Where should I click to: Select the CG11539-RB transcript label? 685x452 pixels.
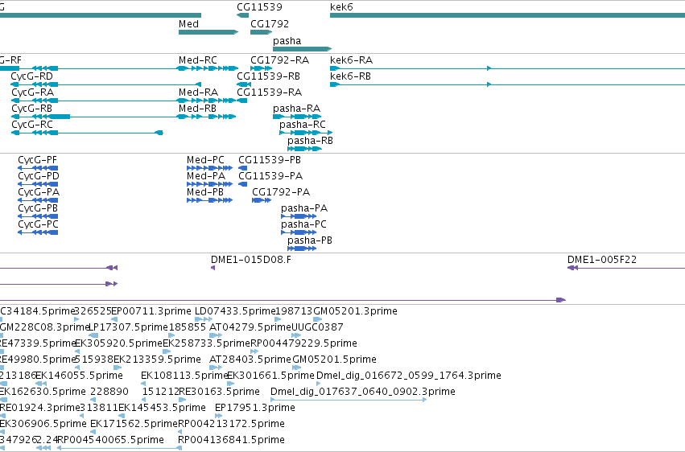tap(268, 76)
